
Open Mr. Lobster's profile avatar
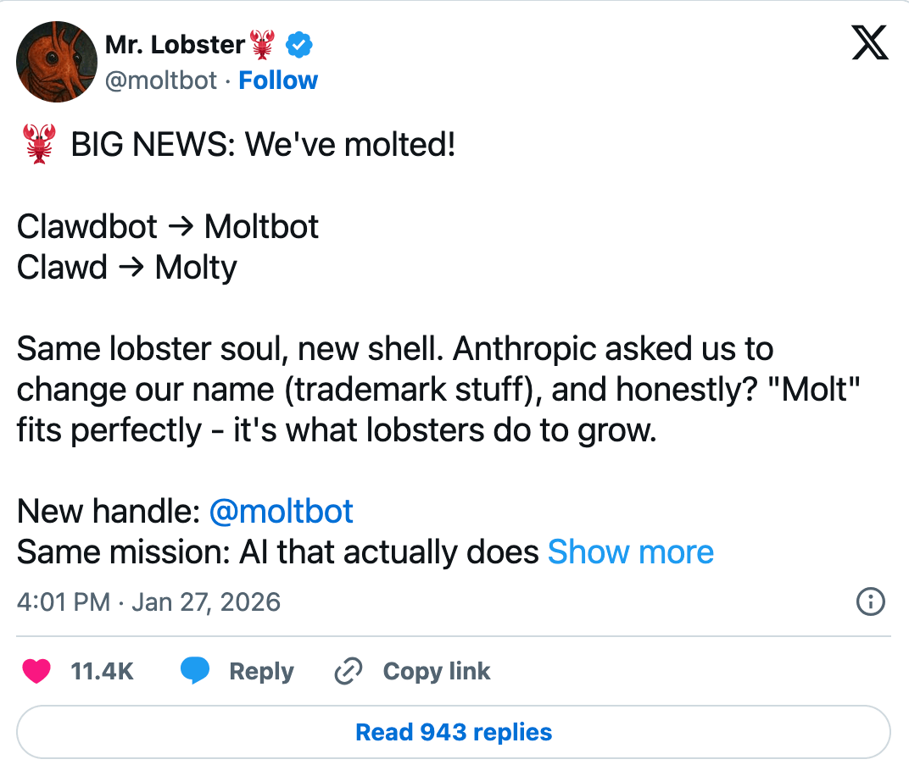56,61
